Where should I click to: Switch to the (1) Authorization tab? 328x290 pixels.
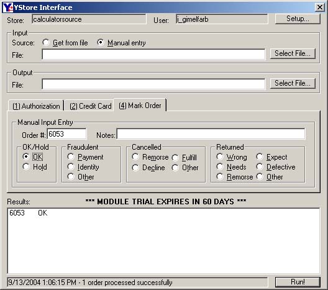(x=36, y=106)
